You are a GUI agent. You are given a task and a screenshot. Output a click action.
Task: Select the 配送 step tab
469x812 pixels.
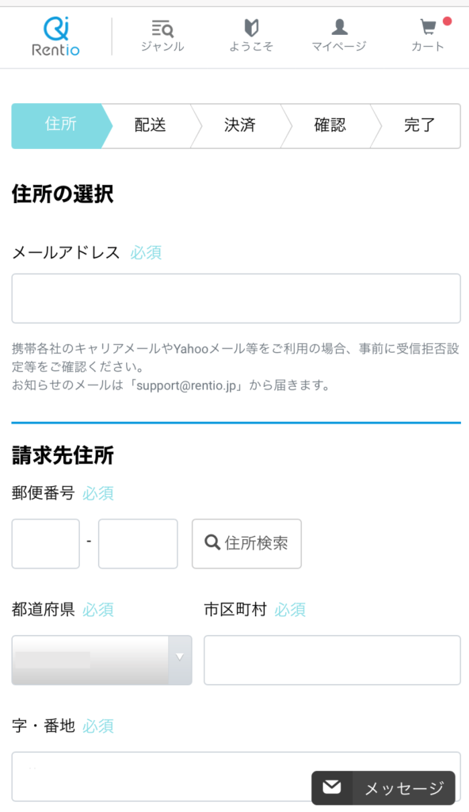pyautogui.click(x=150, y=126)
